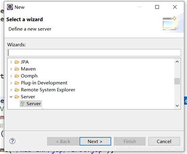Click the Cancel button

pos(164,141)
